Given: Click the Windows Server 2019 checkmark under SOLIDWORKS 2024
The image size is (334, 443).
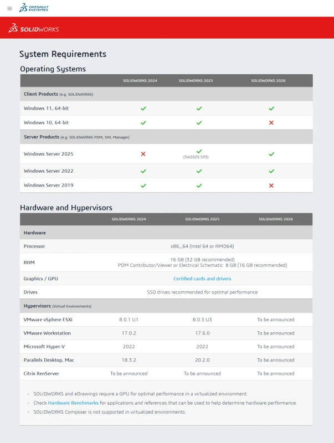Looking at the screenshot, I should 143,186.
